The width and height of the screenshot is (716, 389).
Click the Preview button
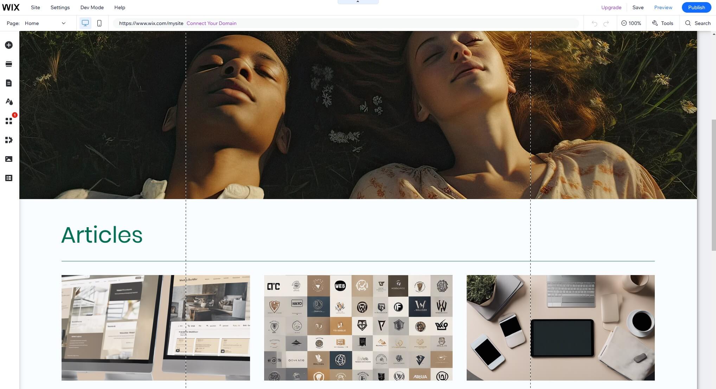pyautogui.click(x=663, y=7)
